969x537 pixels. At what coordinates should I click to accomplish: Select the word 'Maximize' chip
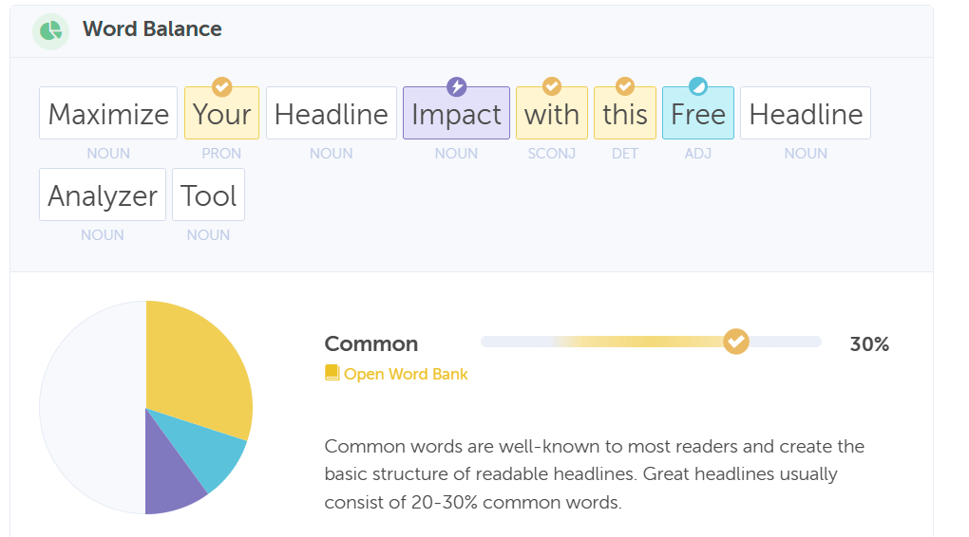pos(108,114)
